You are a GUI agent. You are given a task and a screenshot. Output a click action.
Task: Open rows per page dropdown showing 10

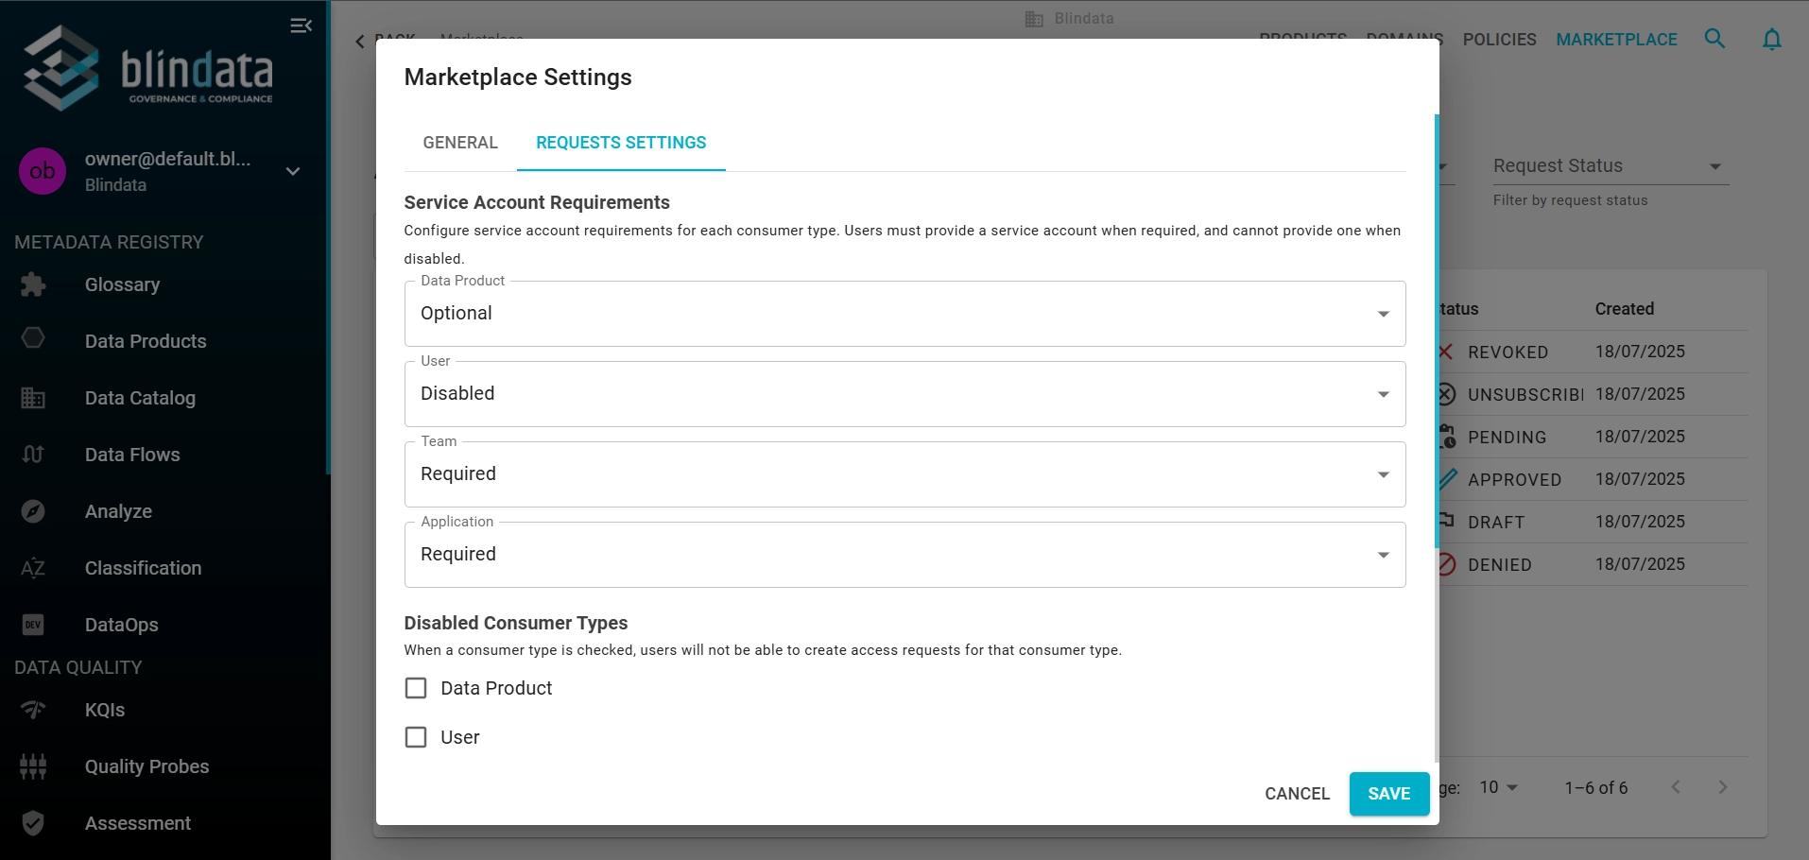coord(1498,787)
